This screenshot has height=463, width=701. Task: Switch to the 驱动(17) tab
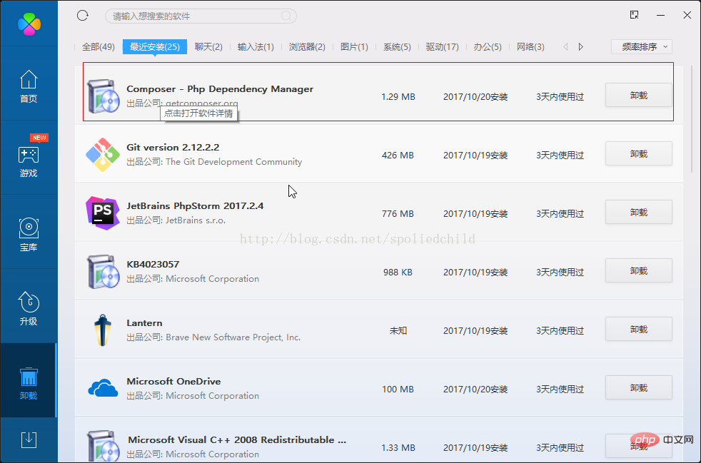(x=442, y=46)
